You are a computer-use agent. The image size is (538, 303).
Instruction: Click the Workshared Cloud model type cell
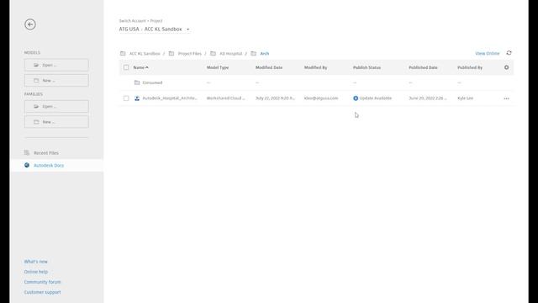[x=226, y=98]
